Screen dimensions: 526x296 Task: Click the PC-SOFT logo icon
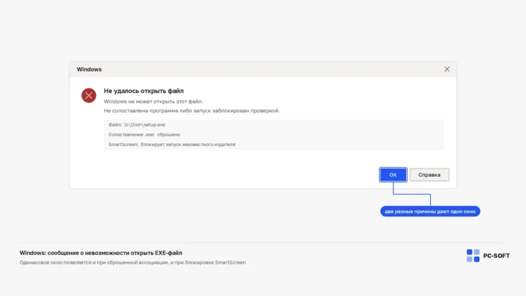pos(473,256)
